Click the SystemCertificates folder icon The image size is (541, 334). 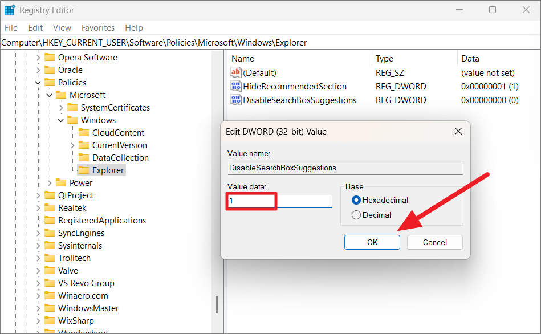click(x=72, y=107)
